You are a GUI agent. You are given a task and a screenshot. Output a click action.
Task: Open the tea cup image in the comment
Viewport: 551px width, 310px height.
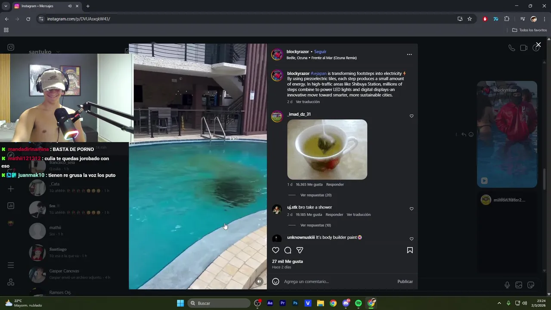[x=327, y=149]
